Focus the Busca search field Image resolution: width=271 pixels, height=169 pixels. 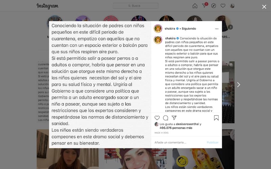point(135,6)
